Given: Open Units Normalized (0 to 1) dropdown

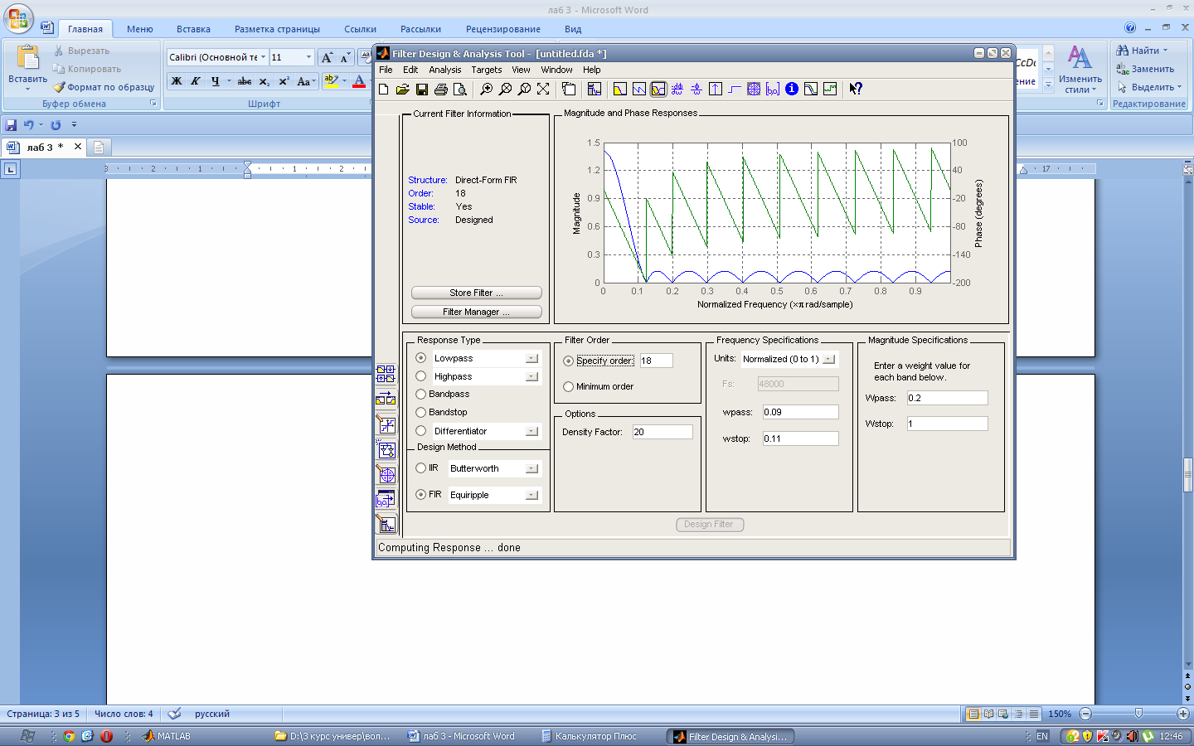Looking at the screenshot, I should [828, 359].
